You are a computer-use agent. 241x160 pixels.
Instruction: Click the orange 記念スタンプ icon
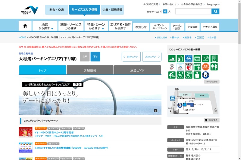click(206, 67)
